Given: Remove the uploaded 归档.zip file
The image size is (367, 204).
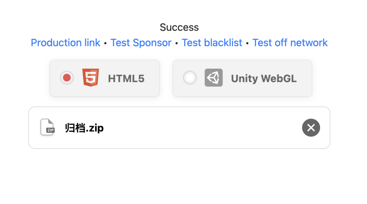Looking at the screenshot, I should click(311, 128).
